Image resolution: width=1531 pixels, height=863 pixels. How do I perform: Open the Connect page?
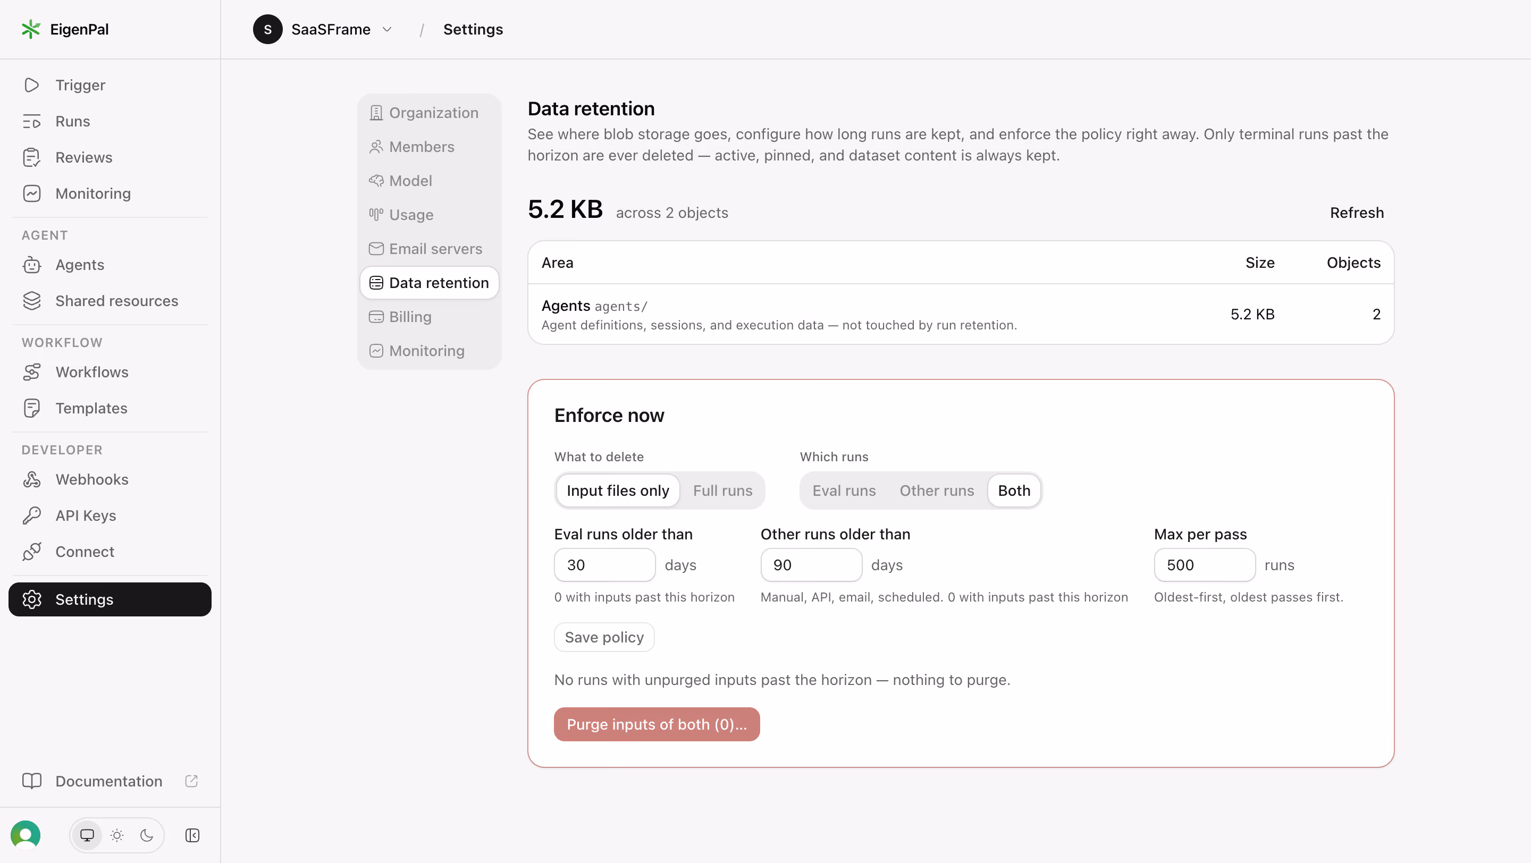(x=110, y=552)
